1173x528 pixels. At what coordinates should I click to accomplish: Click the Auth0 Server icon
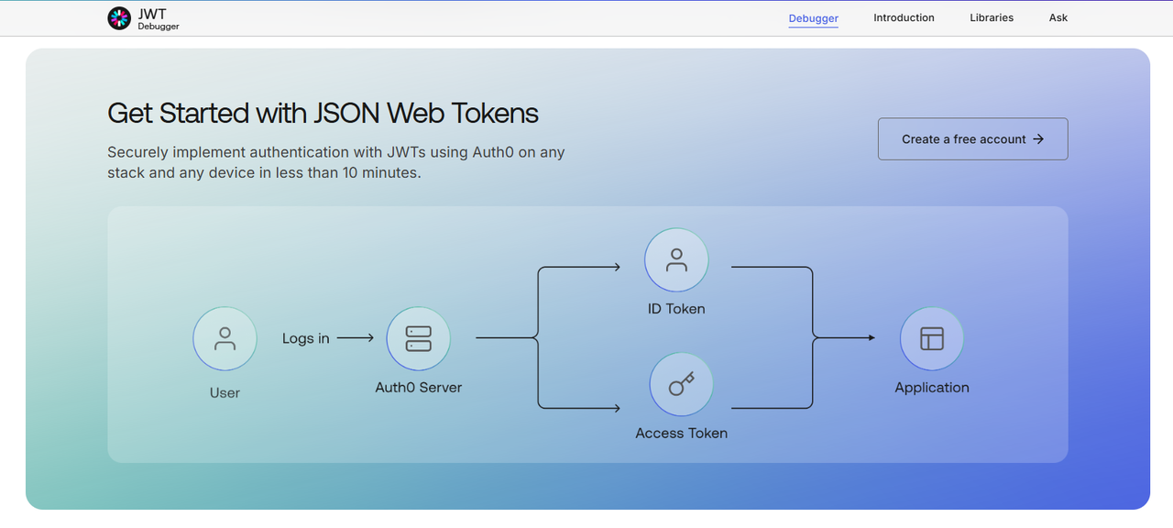tap(419, 338)
